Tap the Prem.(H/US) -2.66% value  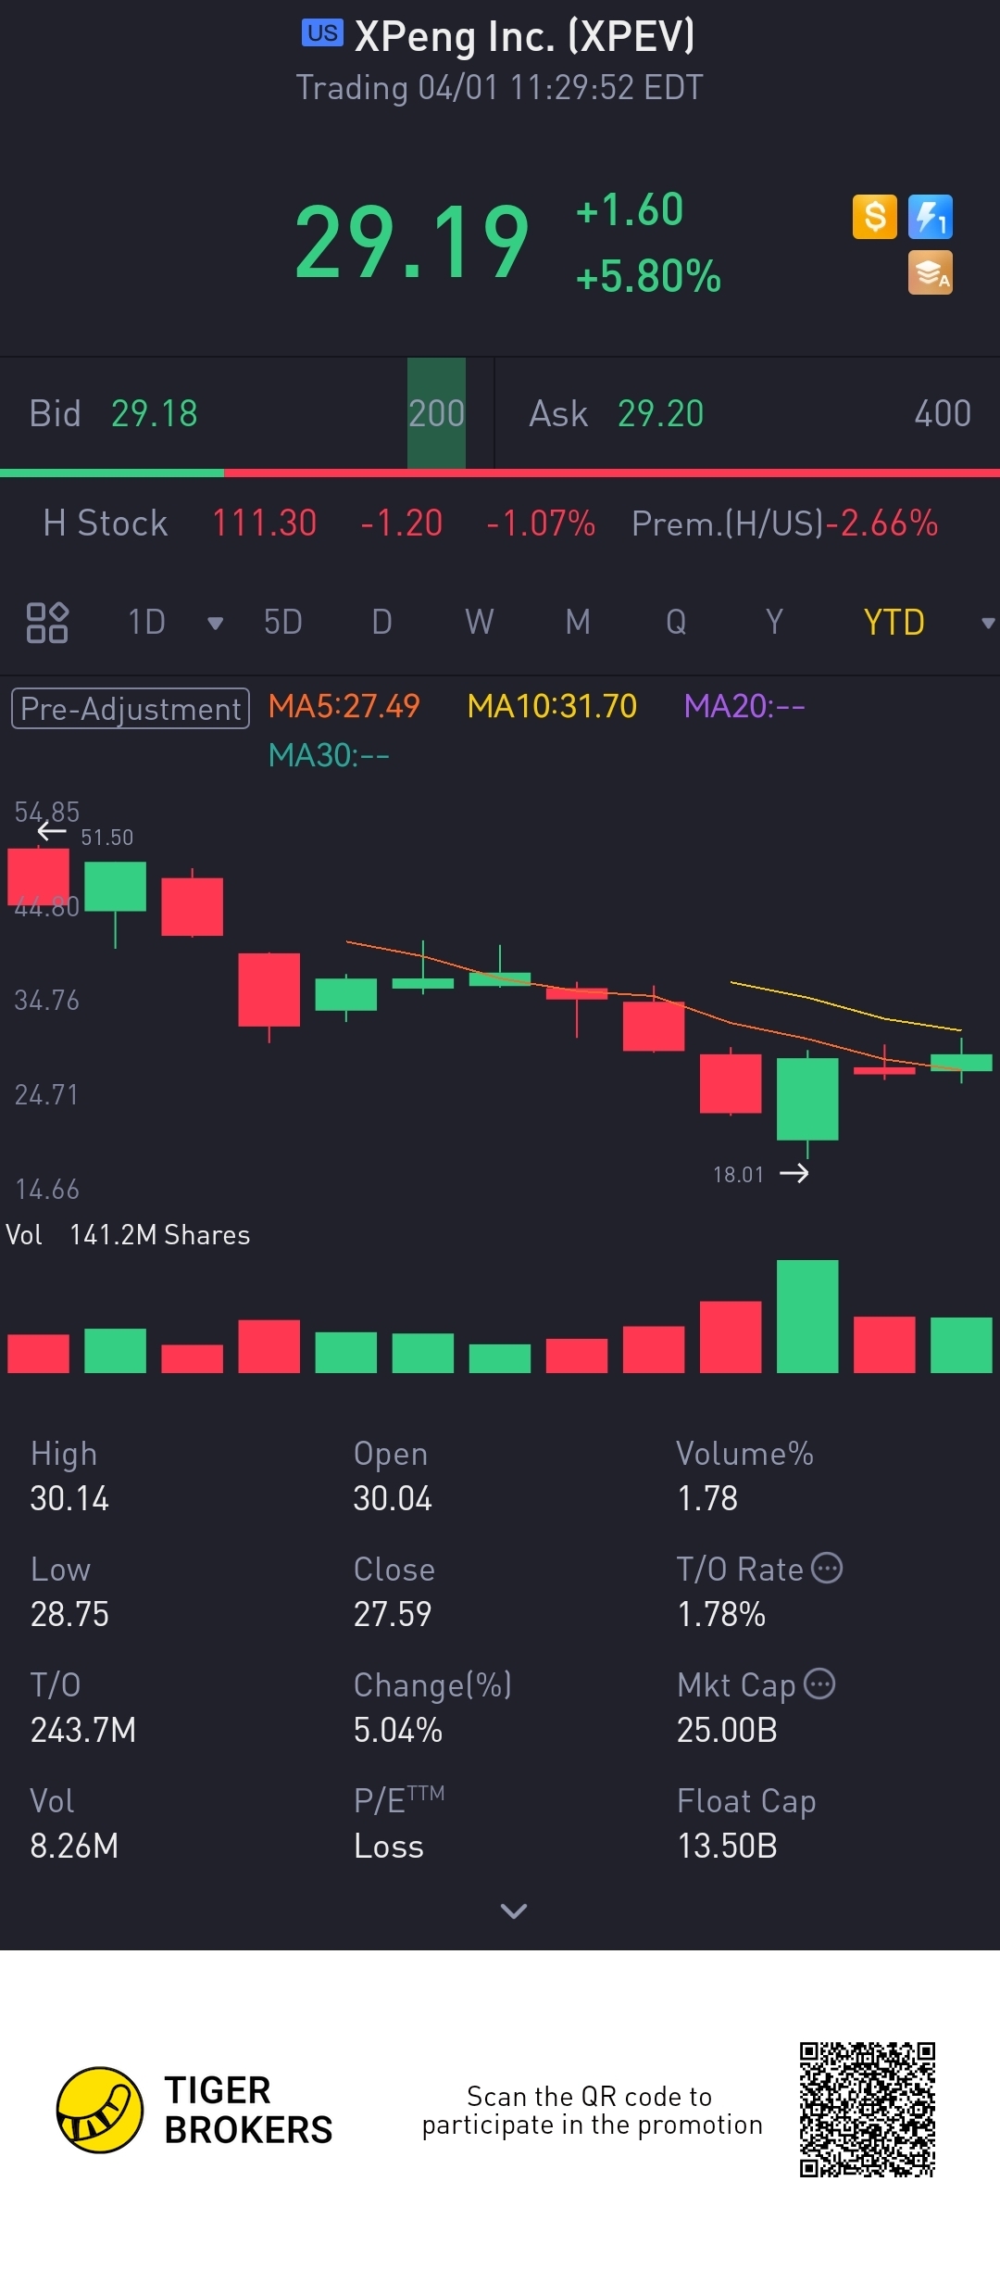[x=881, y=523]
